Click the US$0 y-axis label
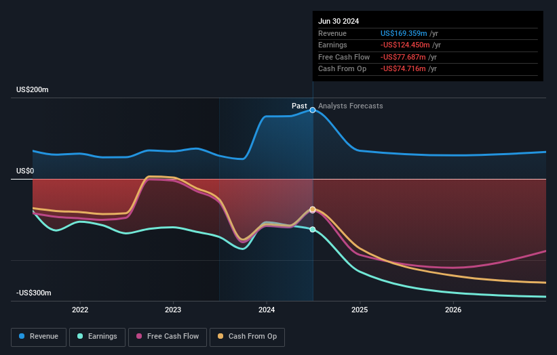 click(25, 171)
